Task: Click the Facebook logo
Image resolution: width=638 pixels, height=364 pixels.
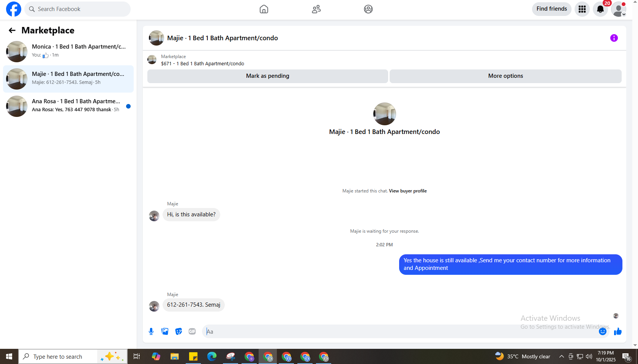Action: pos(14,9)
